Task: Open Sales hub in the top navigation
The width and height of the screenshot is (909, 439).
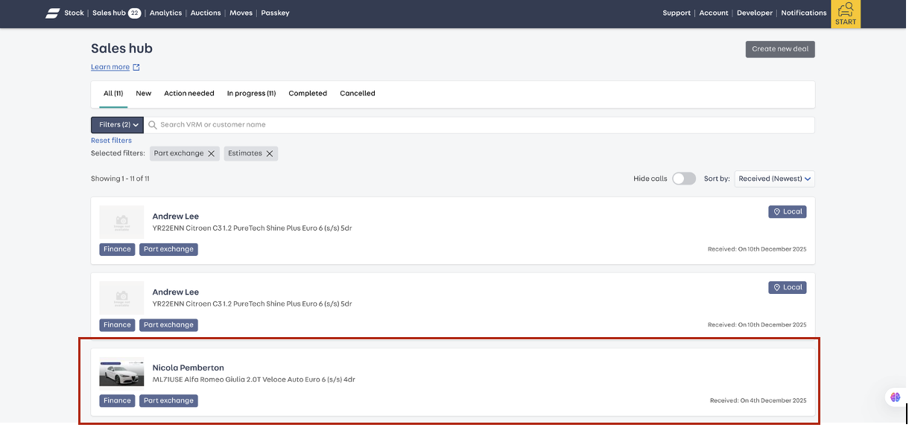Action: [109, 13]
